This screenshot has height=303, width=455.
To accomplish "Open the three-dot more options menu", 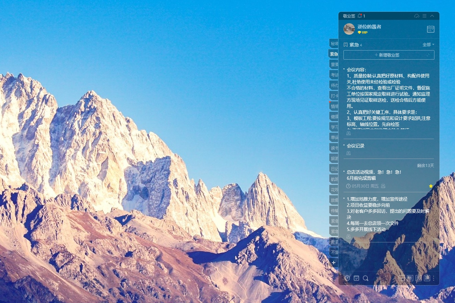I will pyautogui.click(x=434, y=278).
